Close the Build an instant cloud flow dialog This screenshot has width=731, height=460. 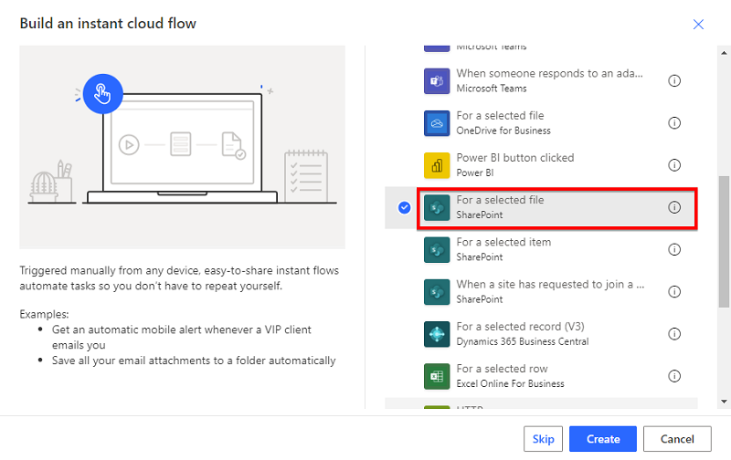tap(698, 25)
